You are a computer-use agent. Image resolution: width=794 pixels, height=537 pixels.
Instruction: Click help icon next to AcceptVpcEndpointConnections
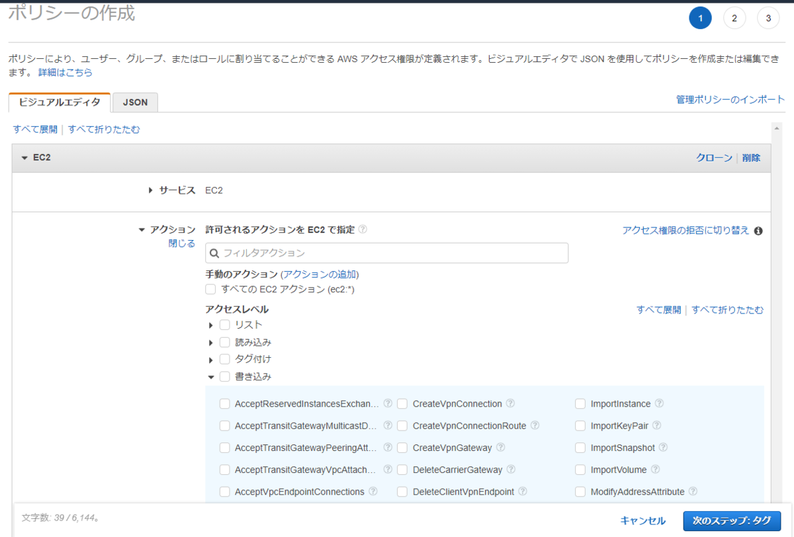(373, 491)
